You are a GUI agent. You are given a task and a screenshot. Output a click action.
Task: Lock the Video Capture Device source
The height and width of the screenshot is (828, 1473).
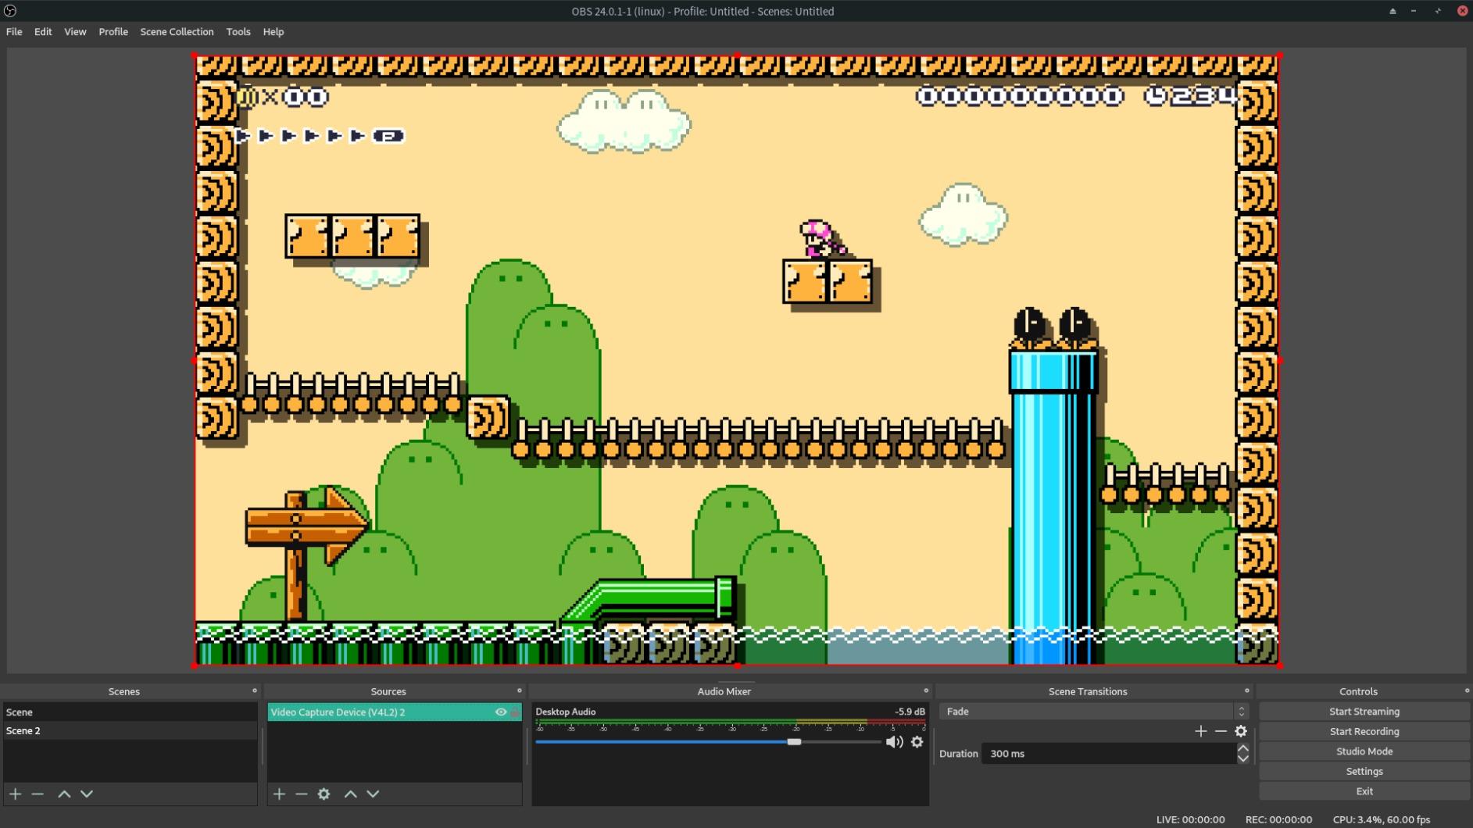[x=515, y=712]
